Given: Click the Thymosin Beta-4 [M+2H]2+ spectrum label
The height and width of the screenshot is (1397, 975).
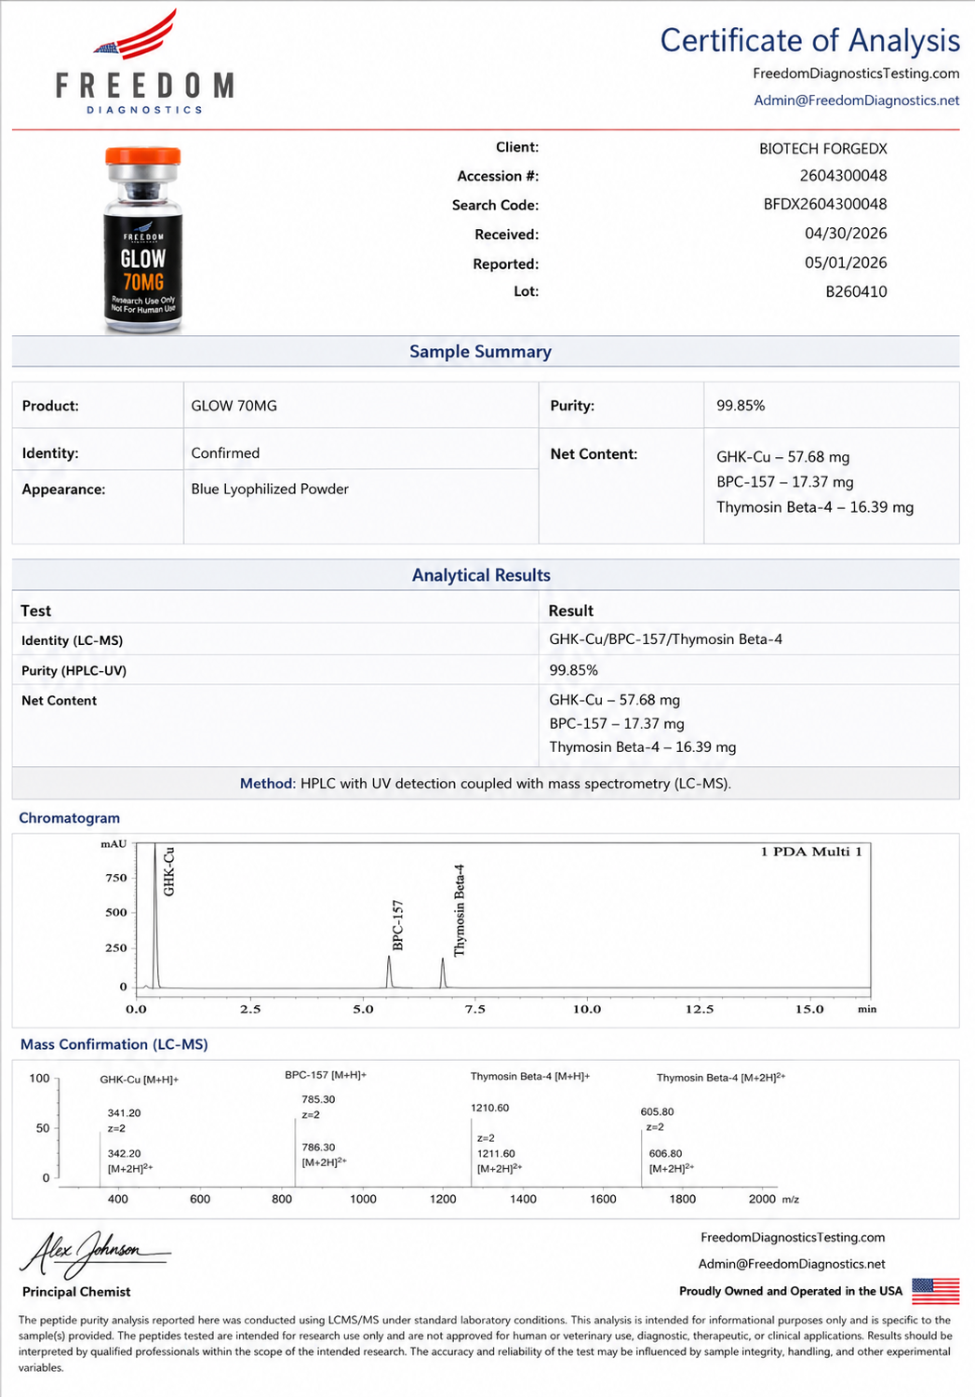Looking at the screenshot, I should 721,1077.
